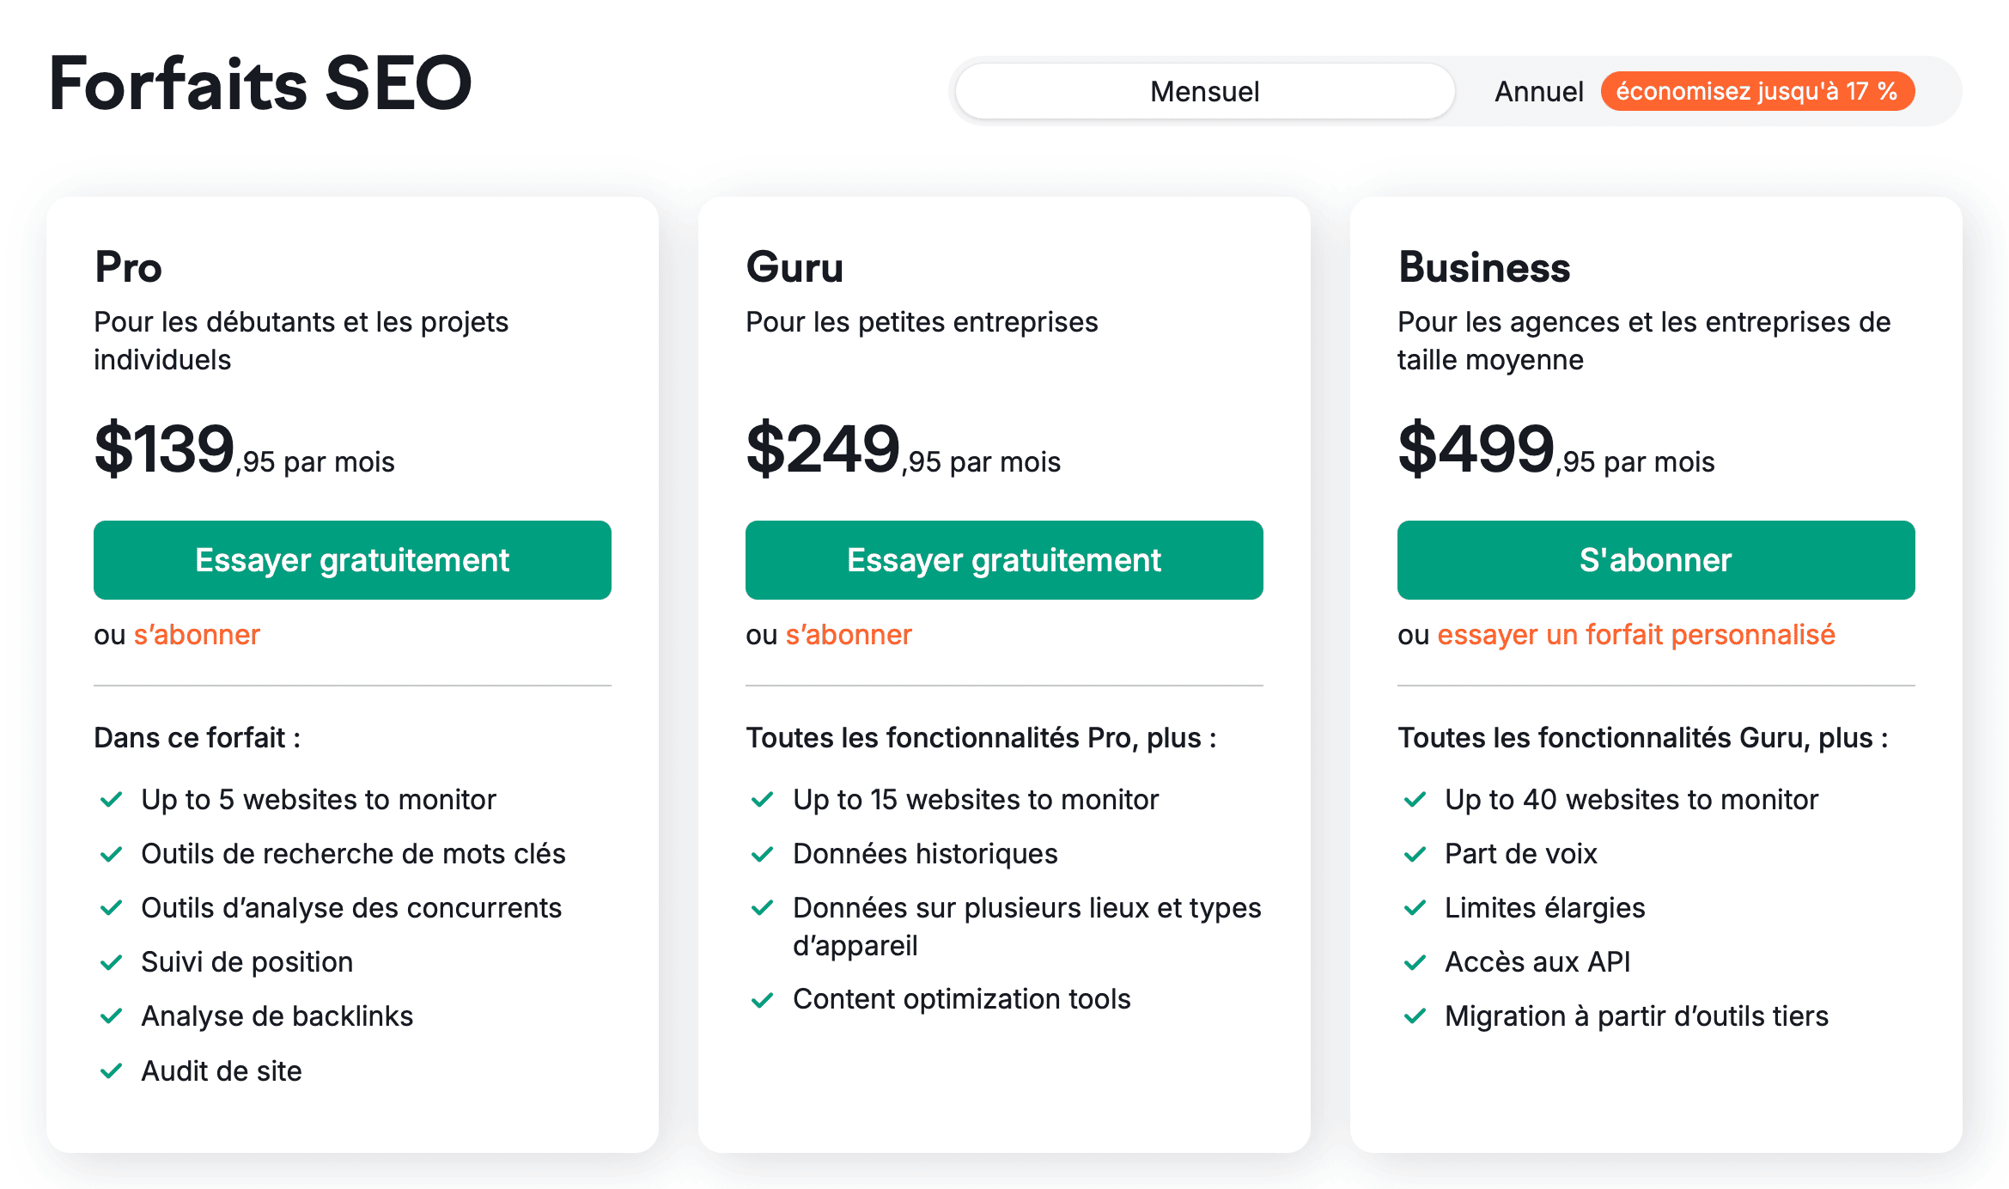Switch billing to Annuel
The width and height of the screenshot is (2009, 1189).
[x=1539, y=91]
